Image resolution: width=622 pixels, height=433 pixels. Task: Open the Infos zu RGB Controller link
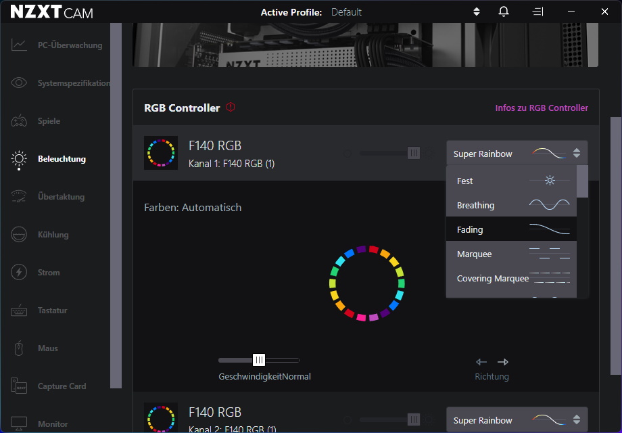coord(541,108)
